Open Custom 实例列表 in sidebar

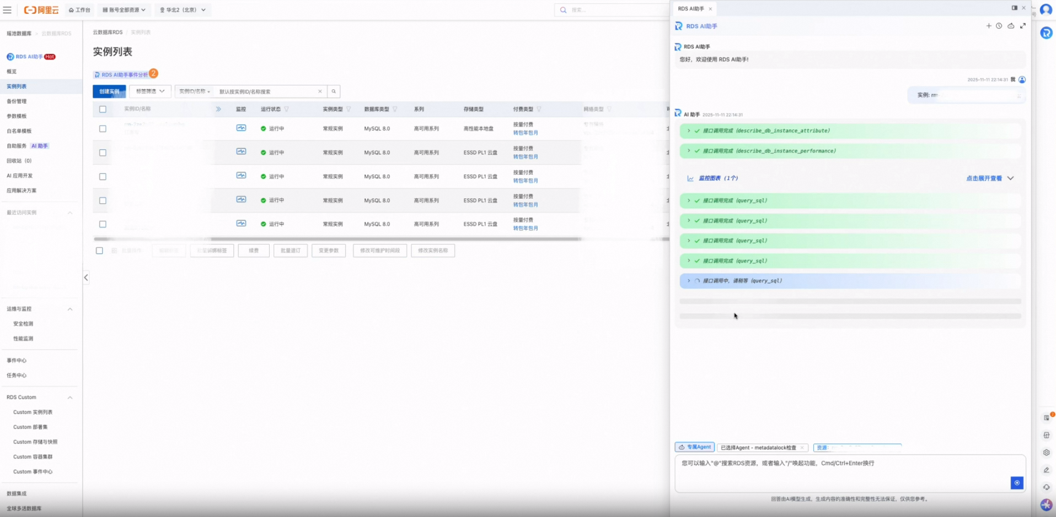click(33, 412)
